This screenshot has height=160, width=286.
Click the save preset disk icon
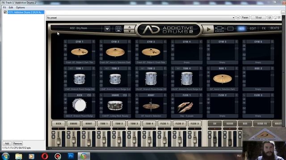pos(118,28)
